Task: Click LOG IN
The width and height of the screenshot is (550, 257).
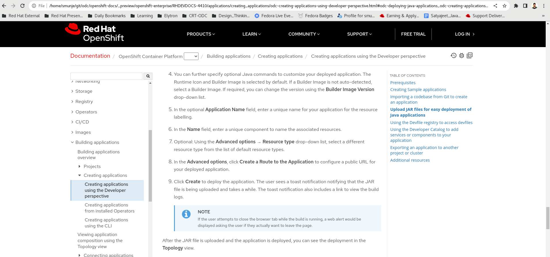Action: 465,34
